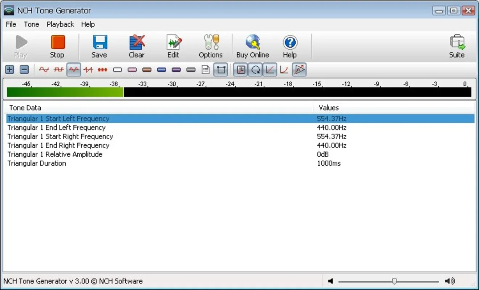This screenshot has width=479, height=290.
Task: Clear the tone list
Action: pos(137,47)
